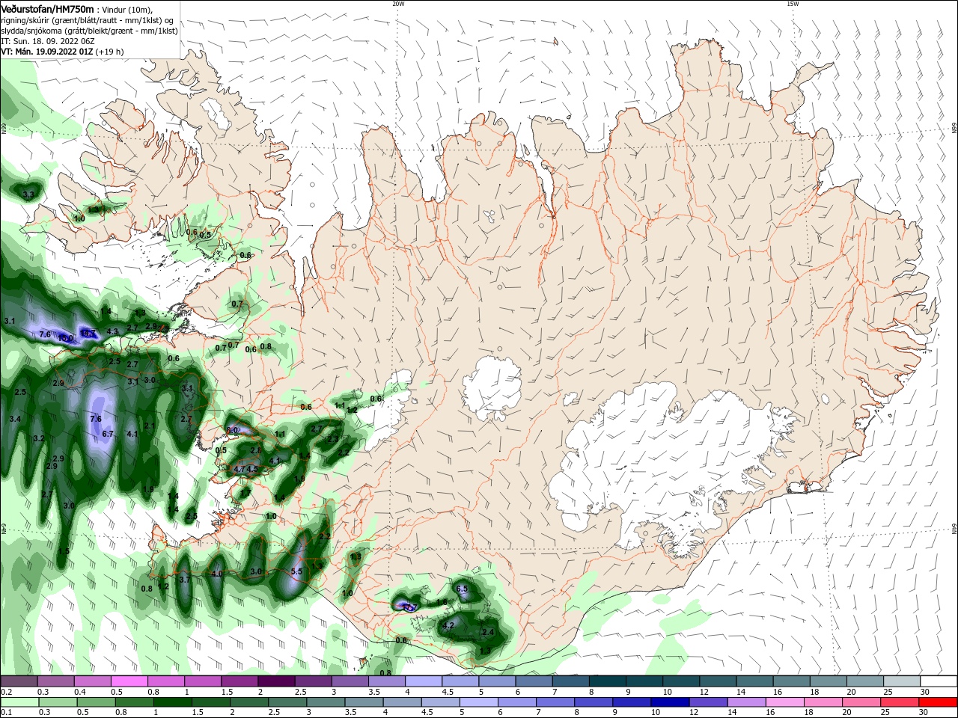This screenshot has height=718, width=958.
Task: Click the 'rigning/skúrir' legend description line
Action: coord(88,20)
